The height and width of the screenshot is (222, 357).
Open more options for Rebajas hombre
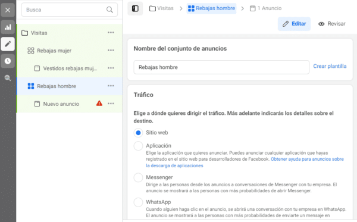(x=111, y=86)
